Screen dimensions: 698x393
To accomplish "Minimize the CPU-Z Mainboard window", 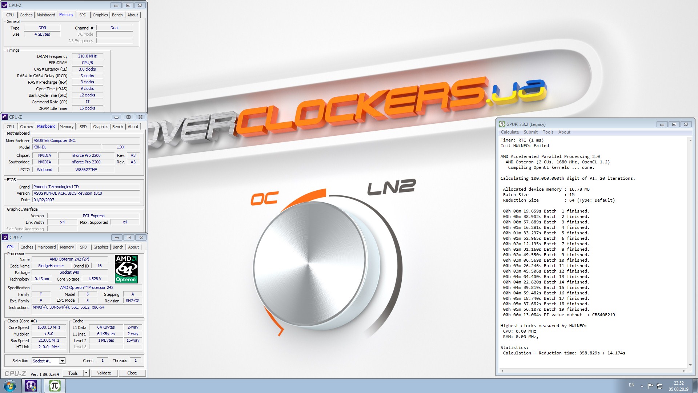I will tap(116, 117).
